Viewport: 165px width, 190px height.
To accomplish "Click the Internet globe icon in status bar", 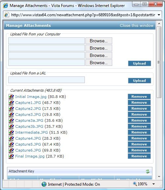I will pyautogui.click(x=44, y=184).
